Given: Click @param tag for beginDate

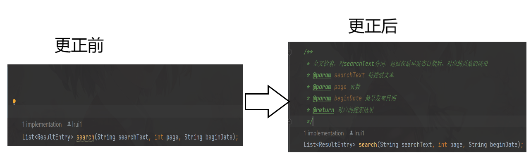Looking at the screenshot, I should (322, 98).
